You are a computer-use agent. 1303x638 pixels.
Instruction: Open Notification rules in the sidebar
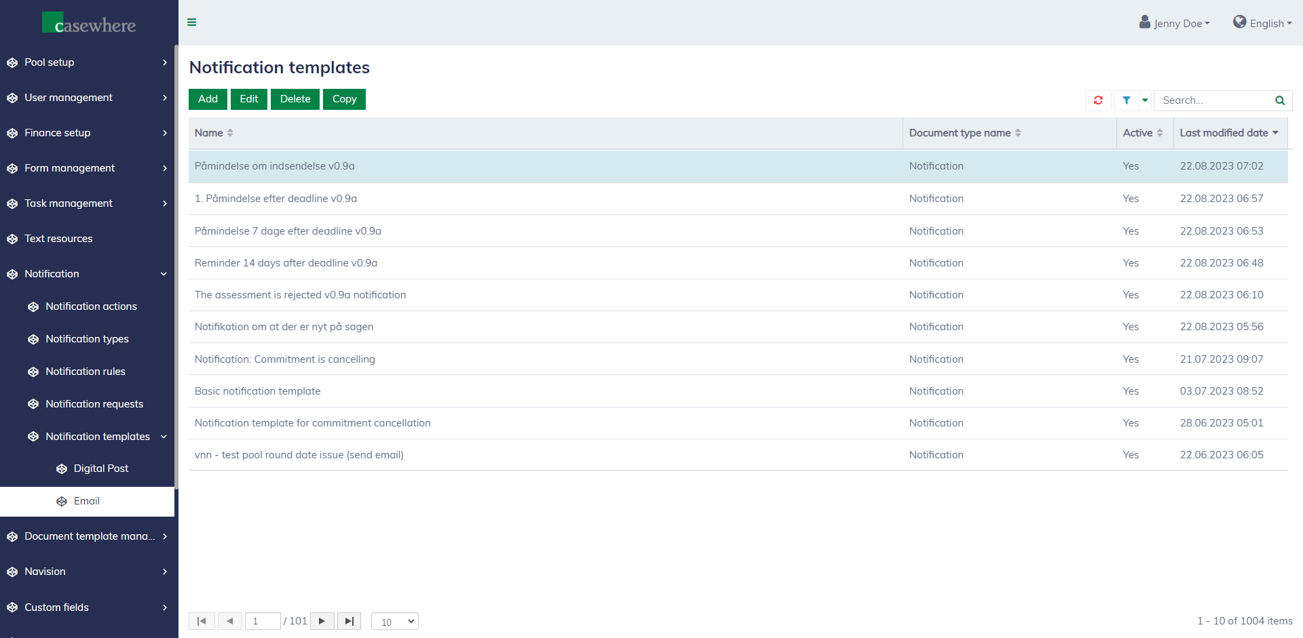click(86, 372)
